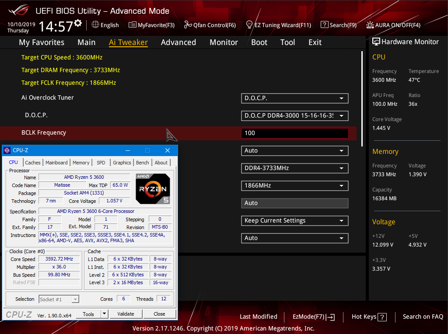Image resolution: width=448 pixels, height=334 pixels.
Task: Open the Monitor menu
Action: coord(224,42)
